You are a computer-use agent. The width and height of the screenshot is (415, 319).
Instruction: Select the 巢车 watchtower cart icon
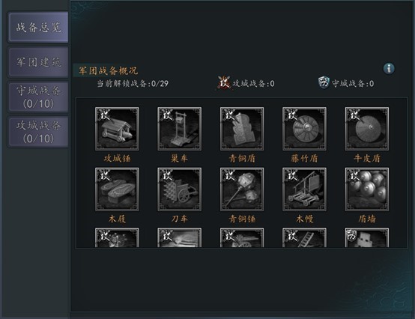click(180, 129)
